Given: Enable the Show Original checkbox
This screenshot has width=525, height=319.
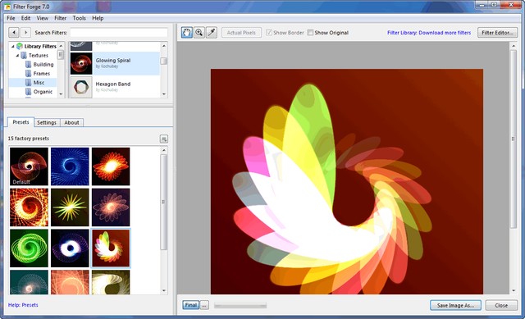Looking at the screenshot, I should click(x=310, y=33).
